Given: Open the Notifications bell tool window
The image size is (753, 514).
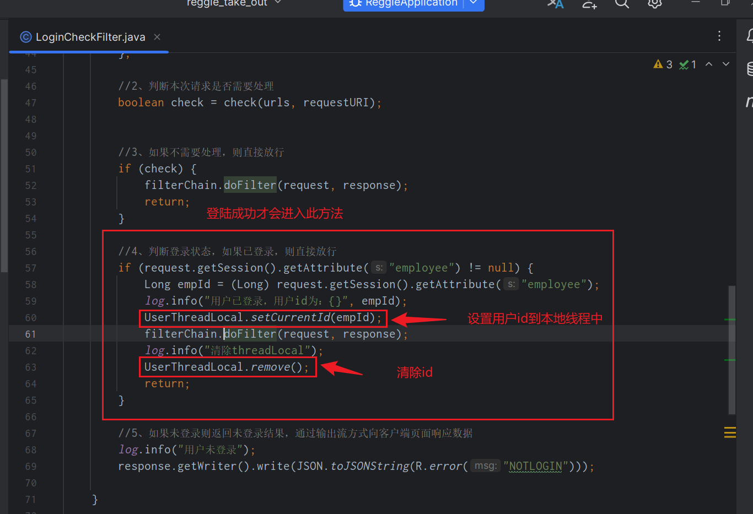Looking at the screenshot, I should [x=750, y=36].
